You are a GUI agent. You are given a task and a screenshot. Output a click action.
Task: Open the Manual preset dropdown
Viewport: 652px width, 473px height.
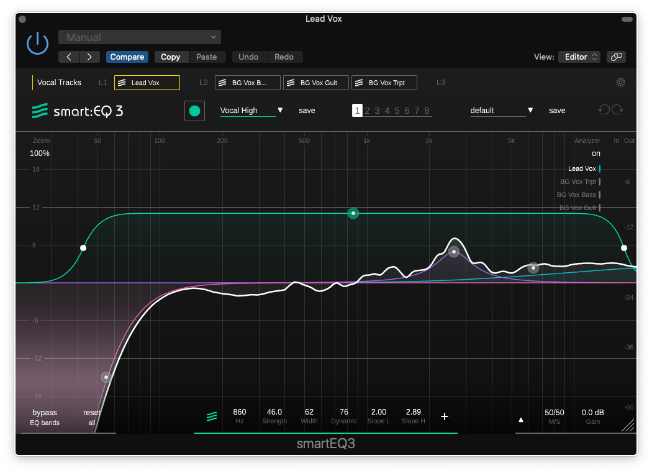click(140, 37)
